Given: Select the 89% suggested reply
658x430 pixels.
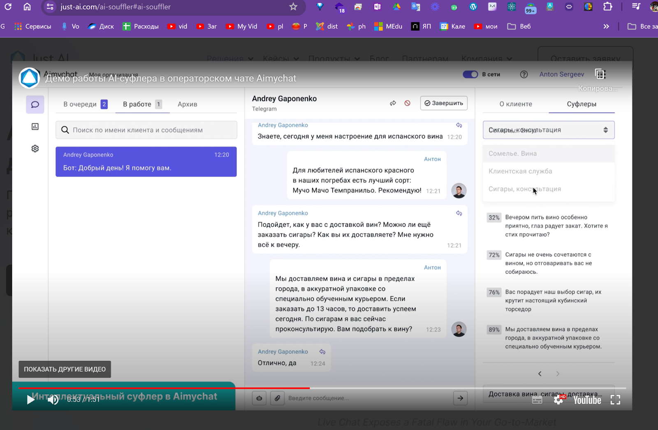Looking at the screenshot, I should pos(549,338).
